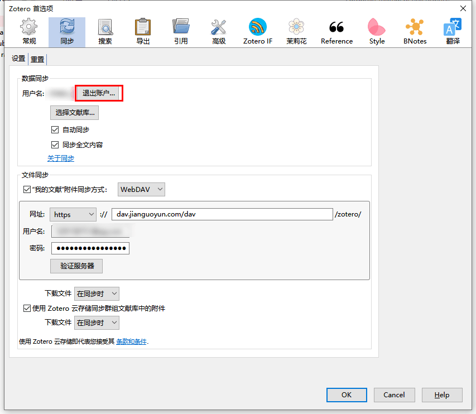This screenshot has width=476, height=414.
Task: Toggle 使用 Zotero 云存储同步群组文献库中的附件
Action: [27, 308]
